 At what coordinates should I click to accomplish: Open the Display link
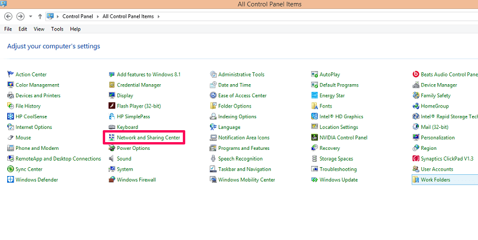(125, 96)
